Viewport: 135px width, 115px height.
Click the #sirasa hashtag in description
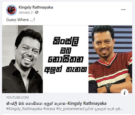[49, 109]
